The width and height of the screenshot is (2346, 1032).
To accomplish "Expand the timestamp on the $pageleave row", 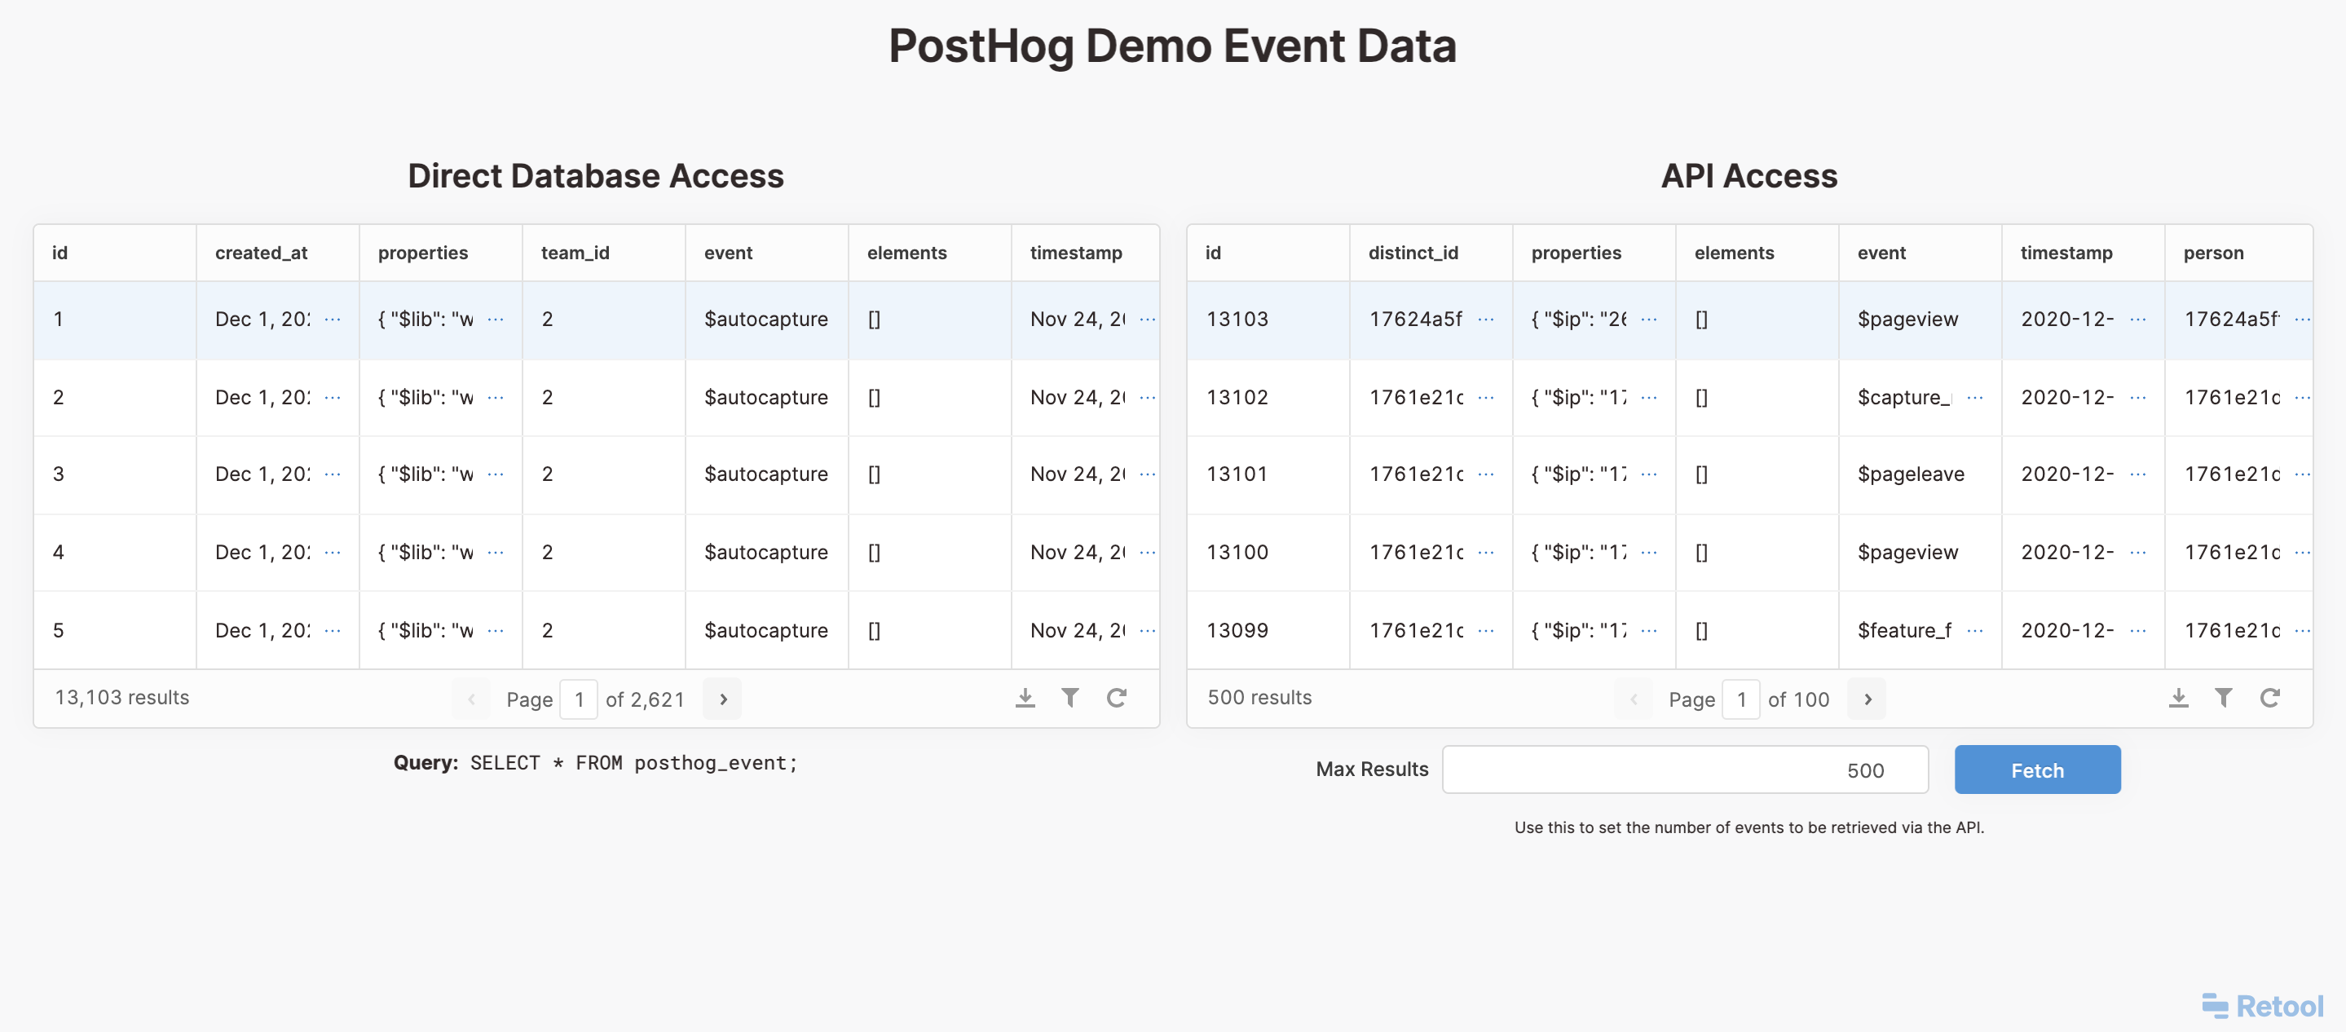I will click(x=2139, y=474).
